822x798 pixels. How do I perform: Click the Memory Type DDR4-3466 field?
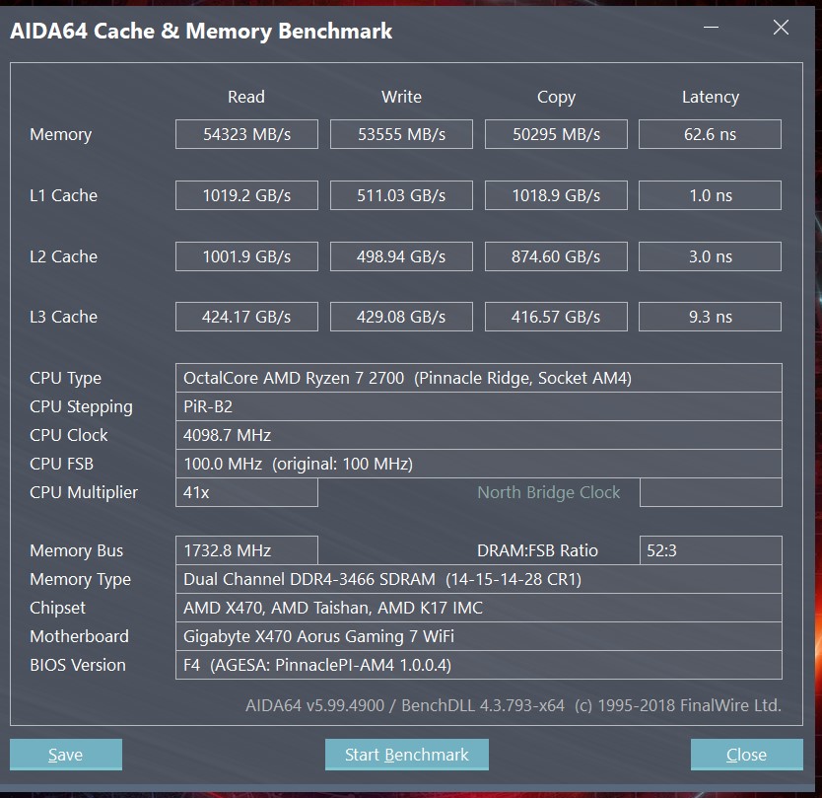(479, 579)
